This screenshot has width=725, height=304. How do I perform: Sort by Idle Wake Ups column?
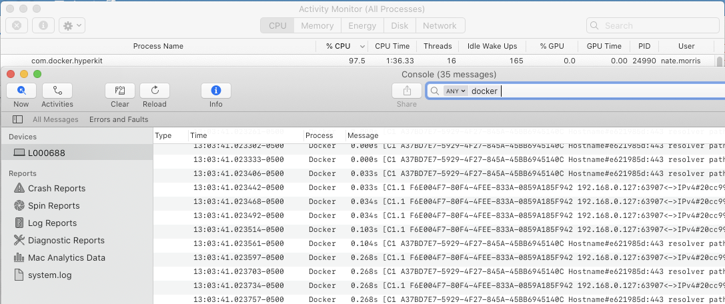click(x=492, y=46)
